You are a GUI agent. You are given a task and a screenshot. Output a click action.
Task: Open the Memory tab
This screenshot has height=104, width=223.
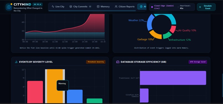click(103, 7)
